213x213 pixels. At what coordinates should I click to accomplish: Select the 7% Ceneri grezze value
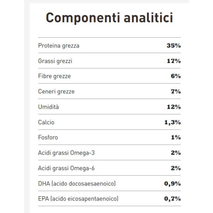point(176,92)
